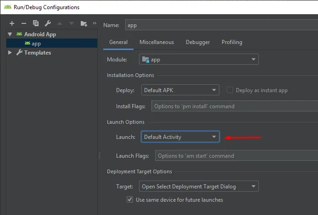Screen dimensions: 318x215
Task: Open the Deploy Default APK dropdown
Action: (x=180, y=90)
